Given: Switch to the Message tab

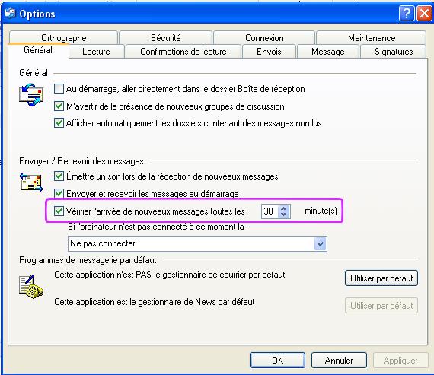Looking at the screenshot, I should click(328, 52).
